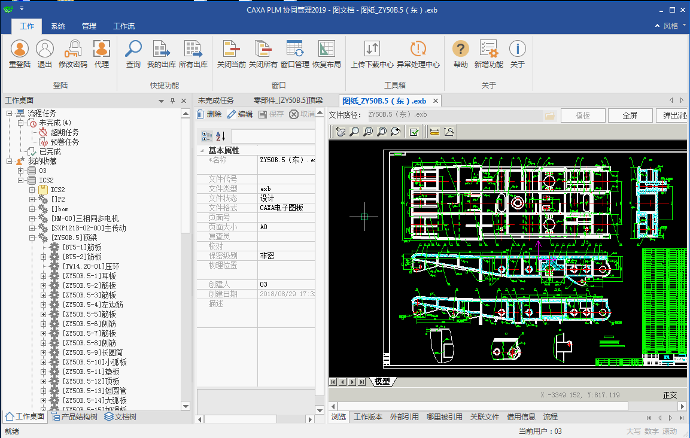690x438 pixels.
Task: Open the 零部件_[ZY50B.5]顶梁 tab
Action: point(288,101)
